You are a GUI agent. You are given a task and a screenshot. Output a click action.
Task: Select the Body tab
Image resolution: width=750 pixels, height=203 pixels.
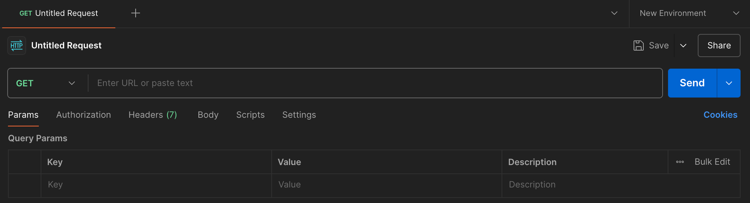(x=208, y=115)
